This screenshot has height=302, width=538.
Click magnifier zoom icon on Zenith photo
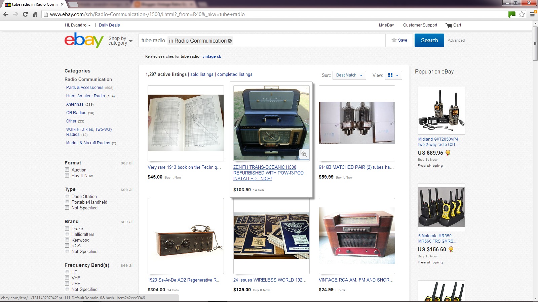[x=304, y=154]
